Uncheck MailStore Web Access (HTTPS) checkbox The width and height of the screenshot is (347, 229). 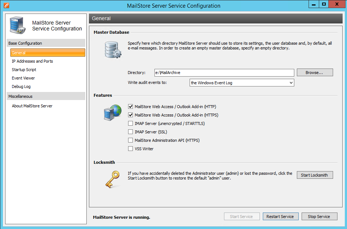point(131,115)
